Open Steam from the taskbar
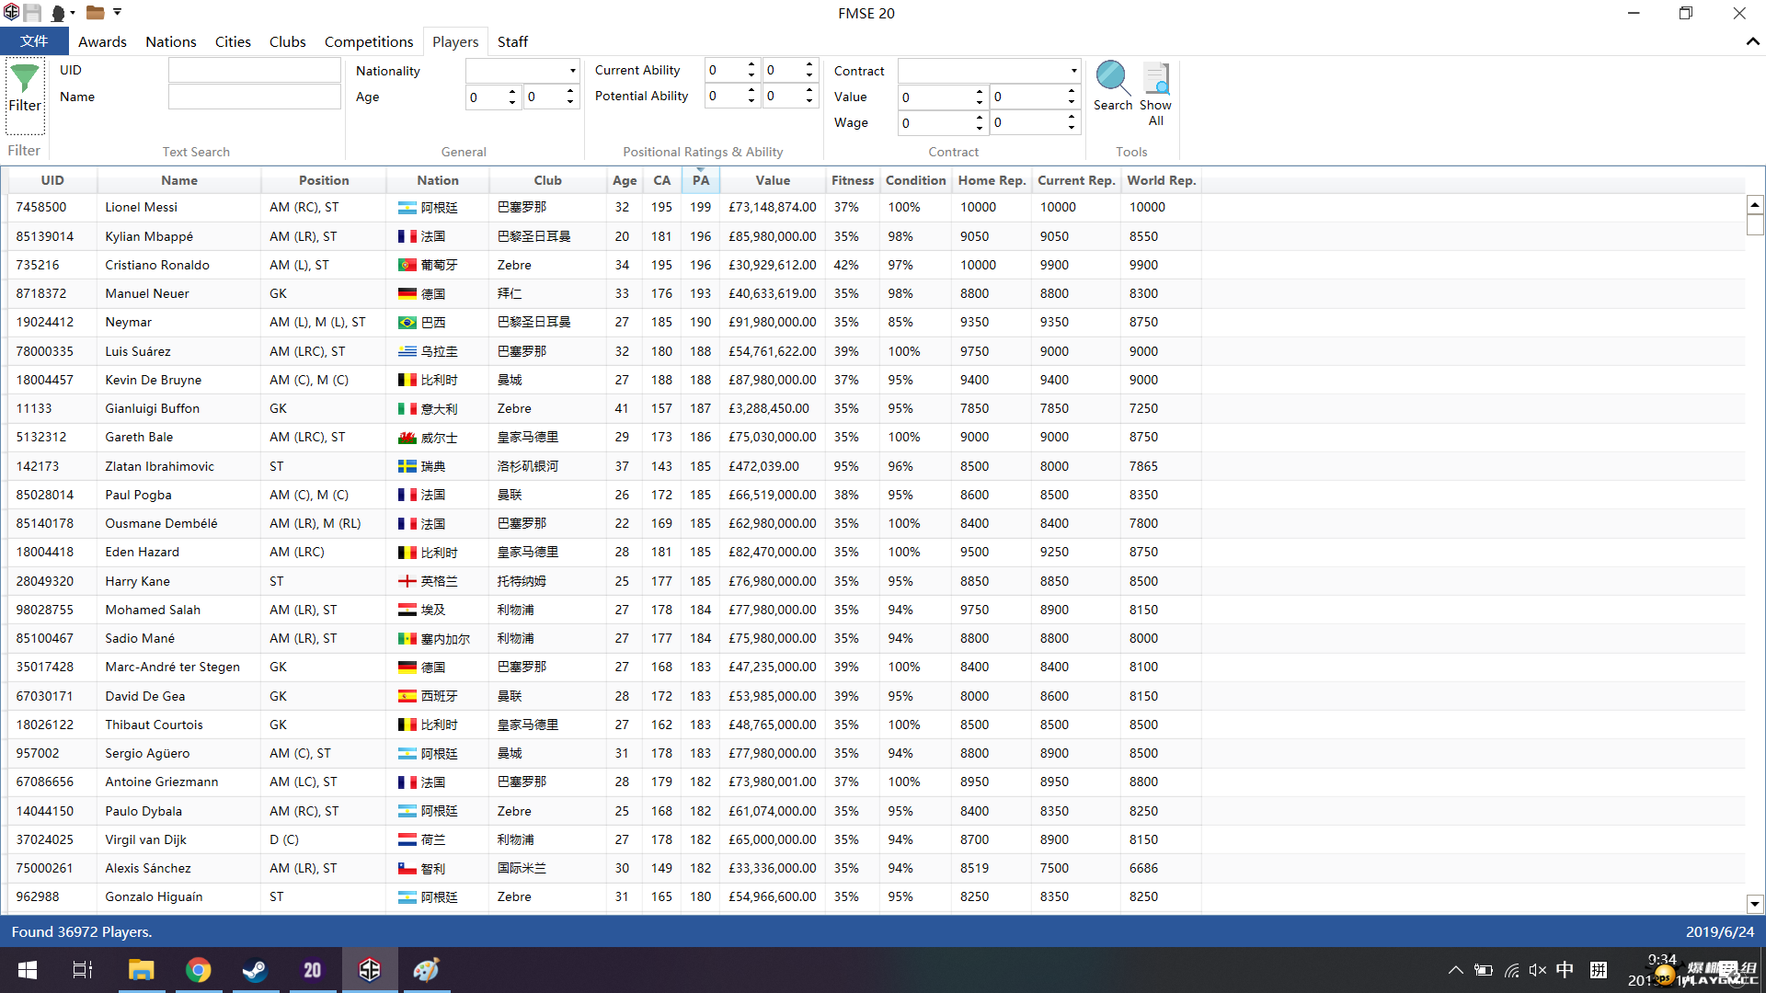Screen dimensions: 1766x993 click(255, 970)
